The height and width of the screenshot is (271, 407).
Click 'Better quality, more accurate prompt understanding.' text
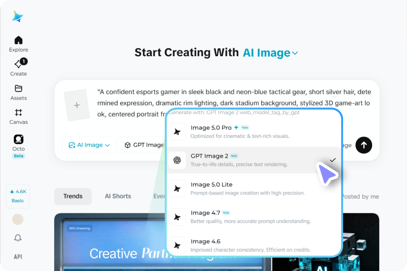tap(250, 221)
